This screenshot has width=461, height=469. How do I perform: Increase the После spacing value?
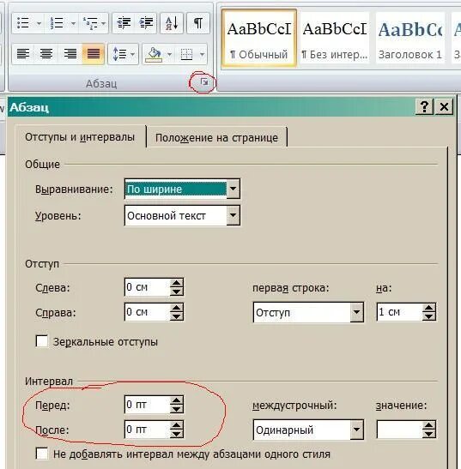pos(177,425)
